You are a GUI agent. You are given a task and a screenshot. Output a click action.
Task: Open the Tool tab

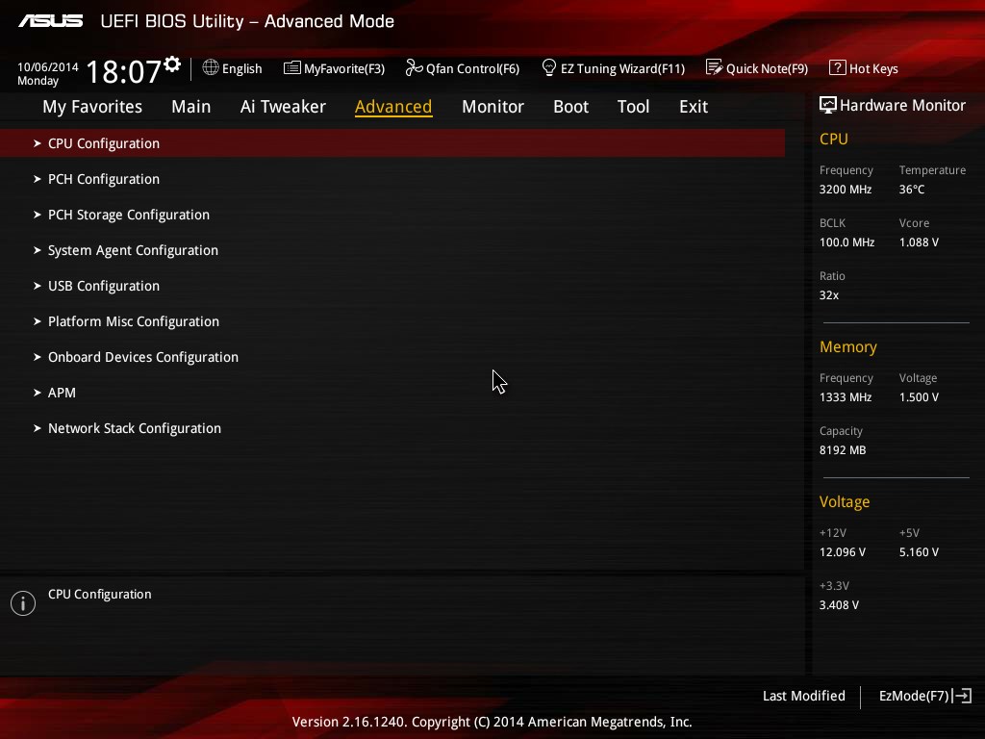(x=633, y=107)
